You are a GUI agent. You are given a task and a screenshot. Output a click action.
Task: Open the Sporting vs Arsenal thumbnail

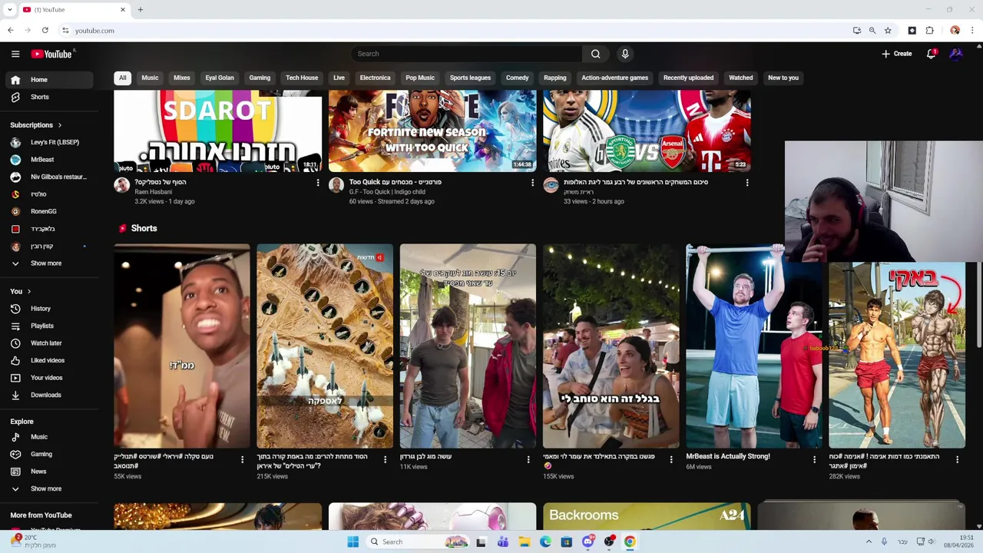tap(647, 131)
